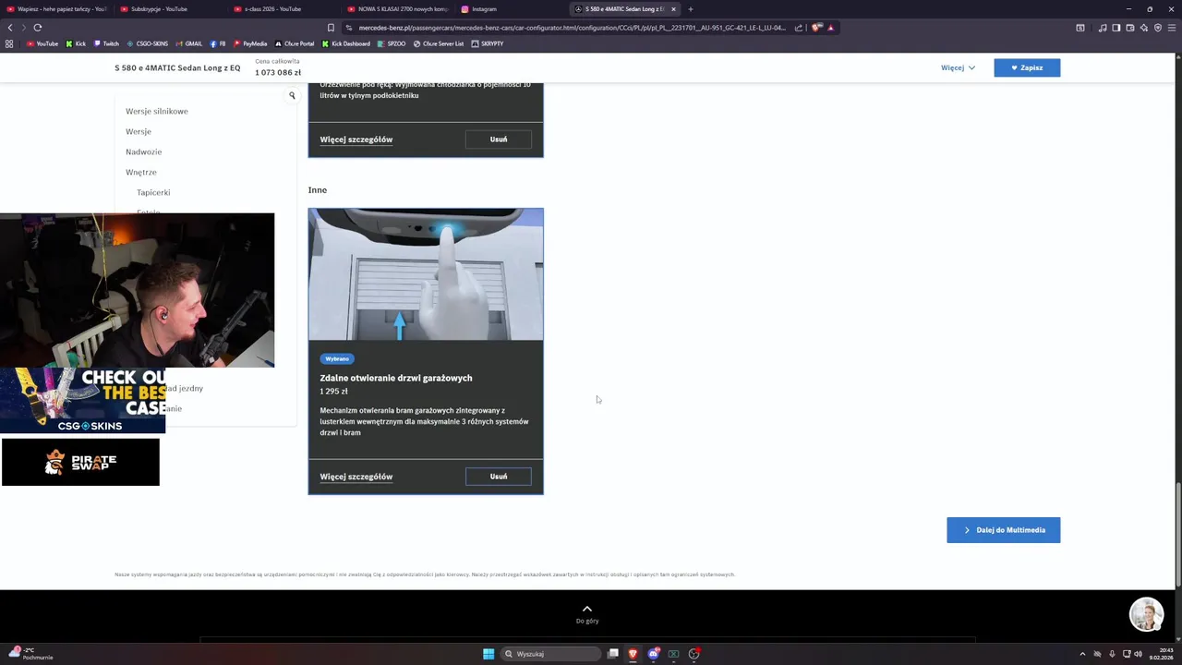Click the CSGO-SKINS case banner

pyautogui.click(x=82, y=400)
